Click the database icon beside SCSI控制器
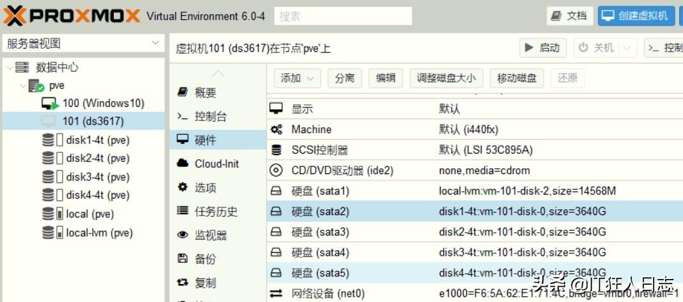 (276, 150)
